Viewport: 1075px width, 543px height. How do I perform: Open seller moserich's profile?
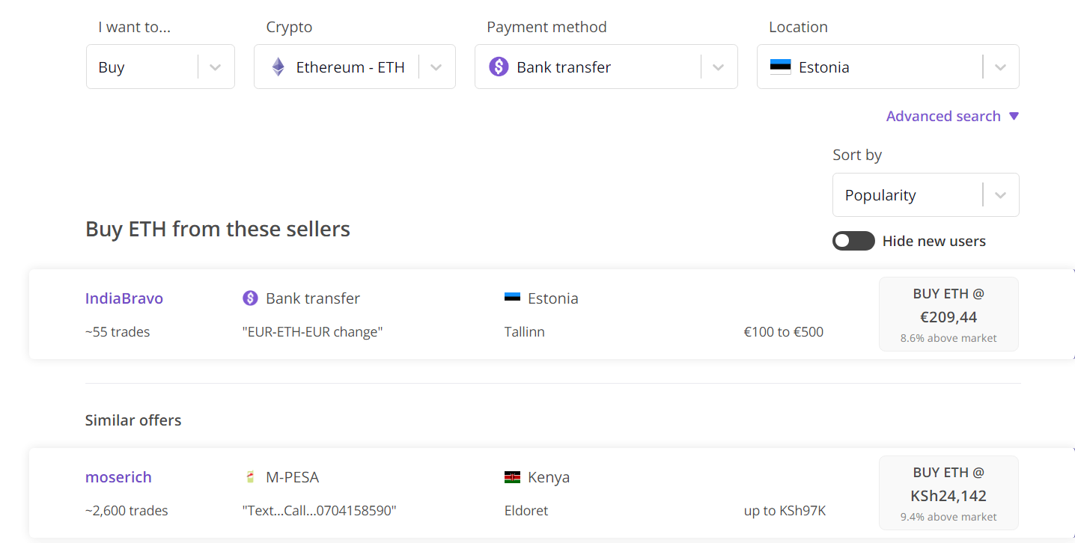coord(118,477)
